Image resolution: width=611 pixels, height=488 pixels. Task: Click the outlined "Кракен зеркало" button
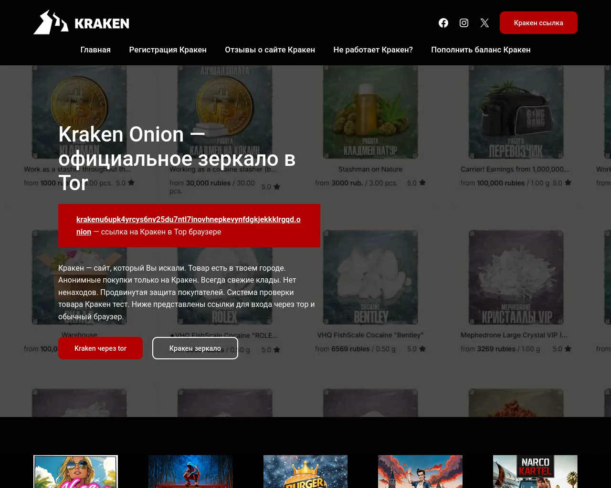pos(195,348)
